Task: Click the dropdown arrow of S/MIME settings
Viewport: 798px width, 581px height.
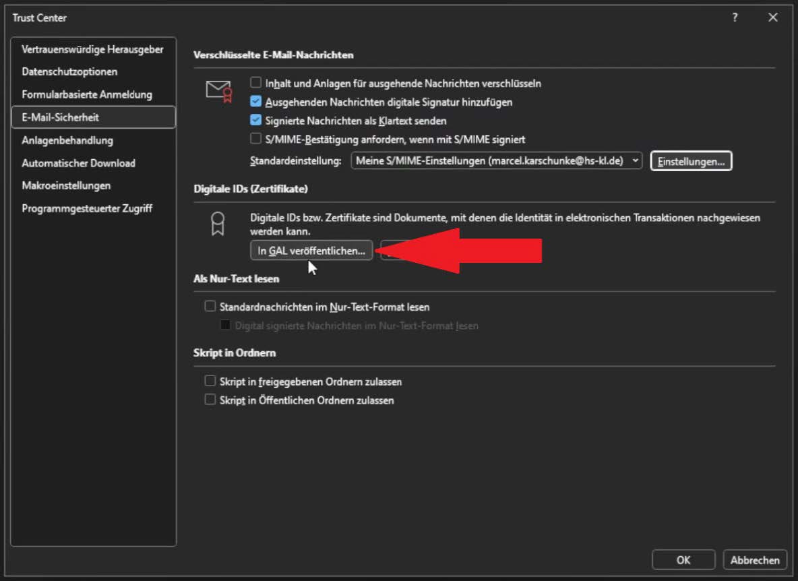Action: (635, 161)
